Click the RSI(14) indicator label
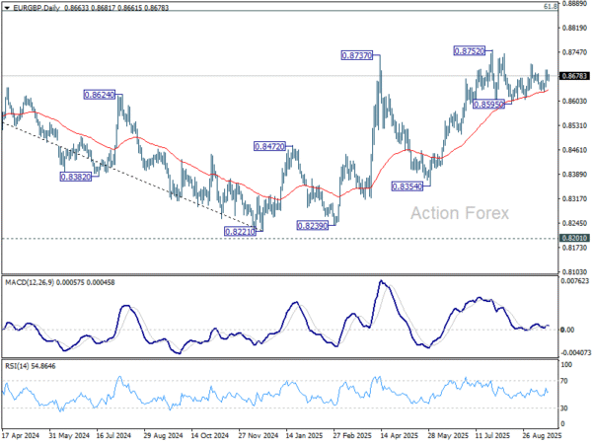 pyautogui.click(x=18, y=366)
